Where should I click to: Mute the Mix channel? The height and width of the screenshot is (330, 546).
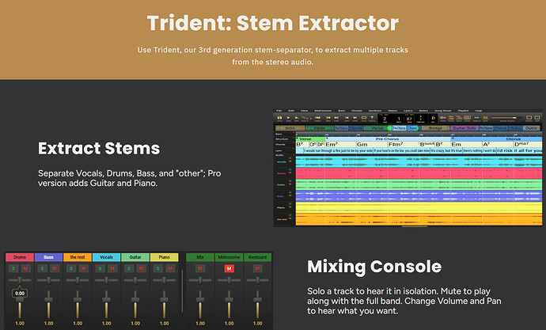click(x=200, y=268)
